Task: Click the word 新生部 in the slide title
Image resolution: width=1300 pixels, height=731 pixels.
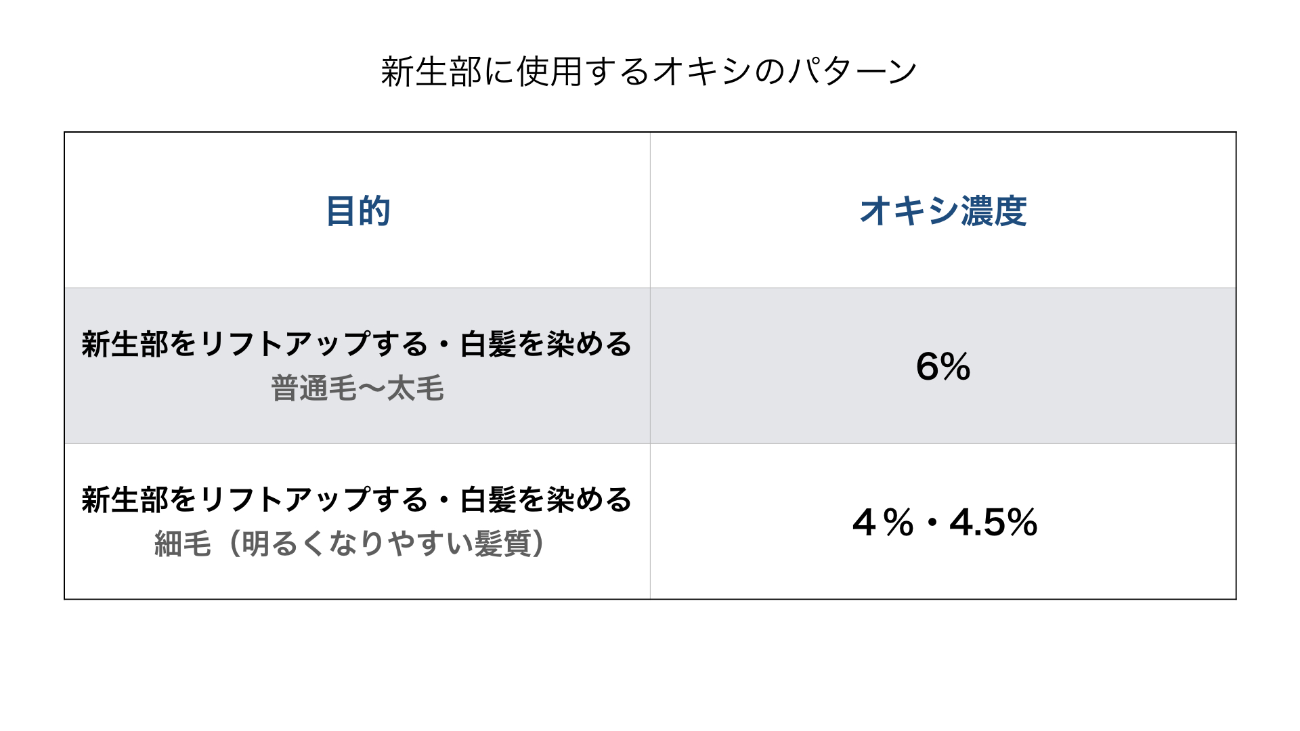Action: coord(431,72)
